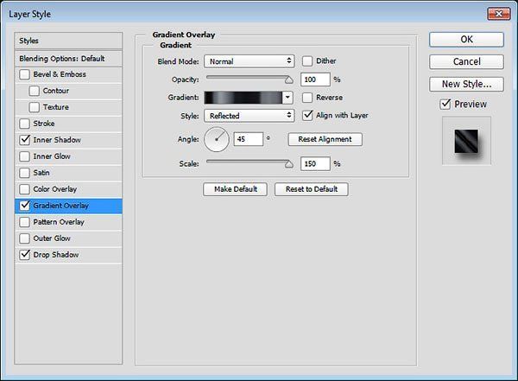This screenshot has height=381, width=518.
Task: Open Inner Shadow settings
Action: coord(57,140)
